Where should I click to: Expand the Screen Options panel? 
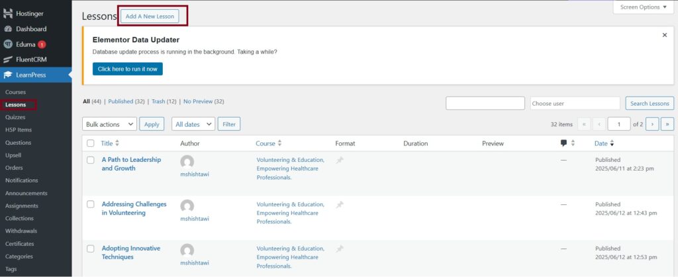[x=644, y=7]
